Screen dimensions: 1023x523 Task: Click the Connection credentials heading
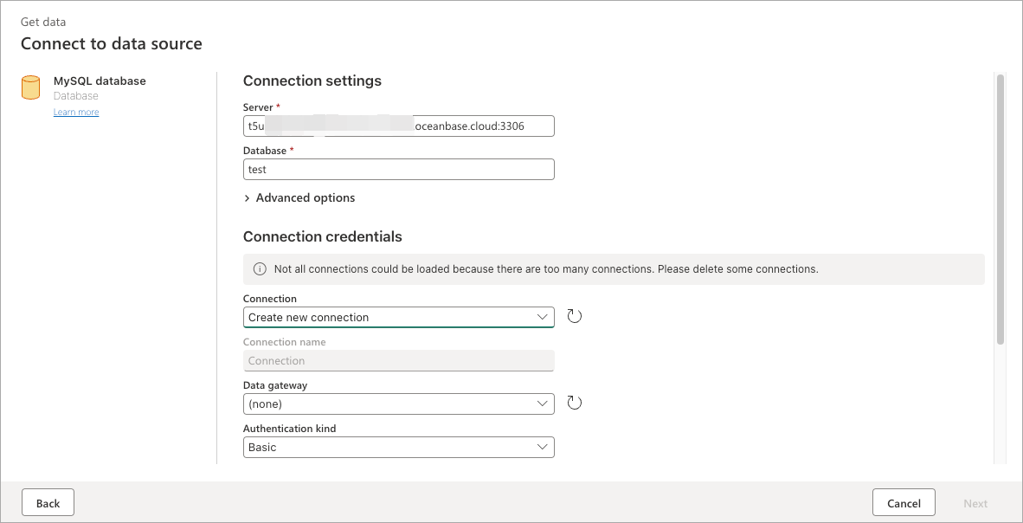tap(322, 236)
